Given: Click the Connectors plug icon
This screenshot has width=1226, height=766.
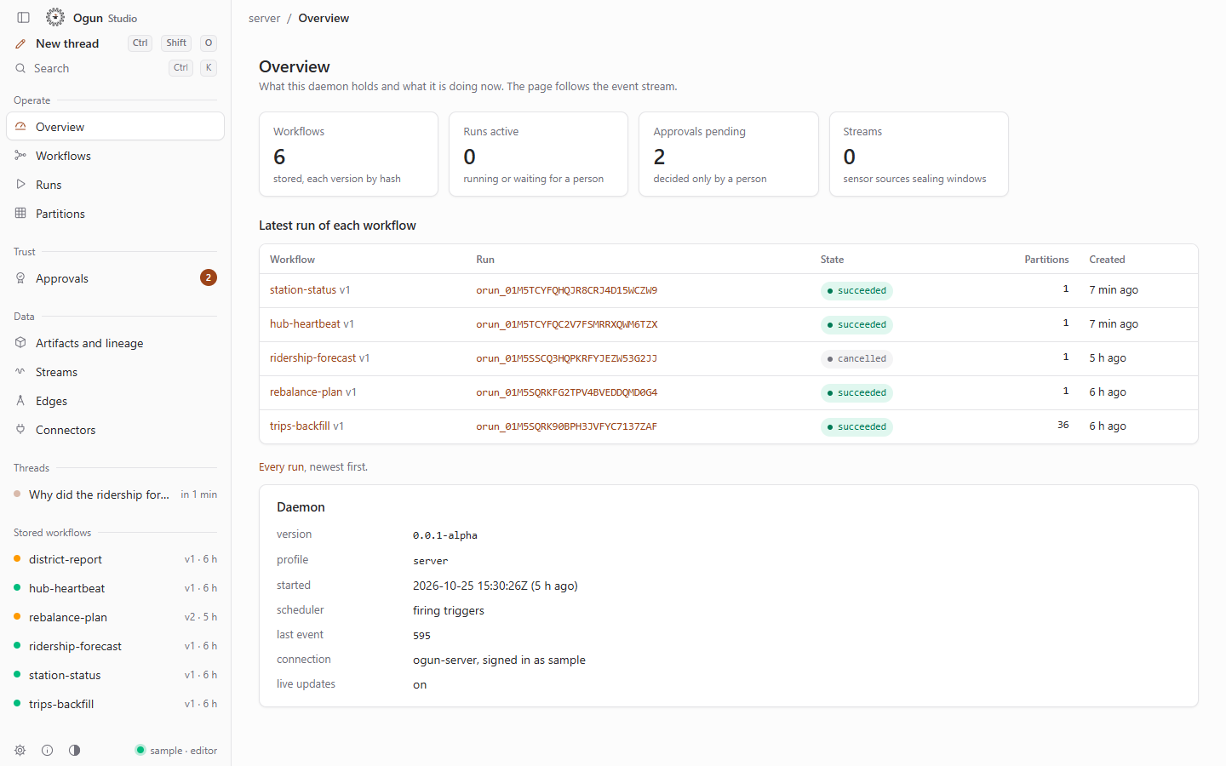Looking at the screenshot, I should coord(20,430).
